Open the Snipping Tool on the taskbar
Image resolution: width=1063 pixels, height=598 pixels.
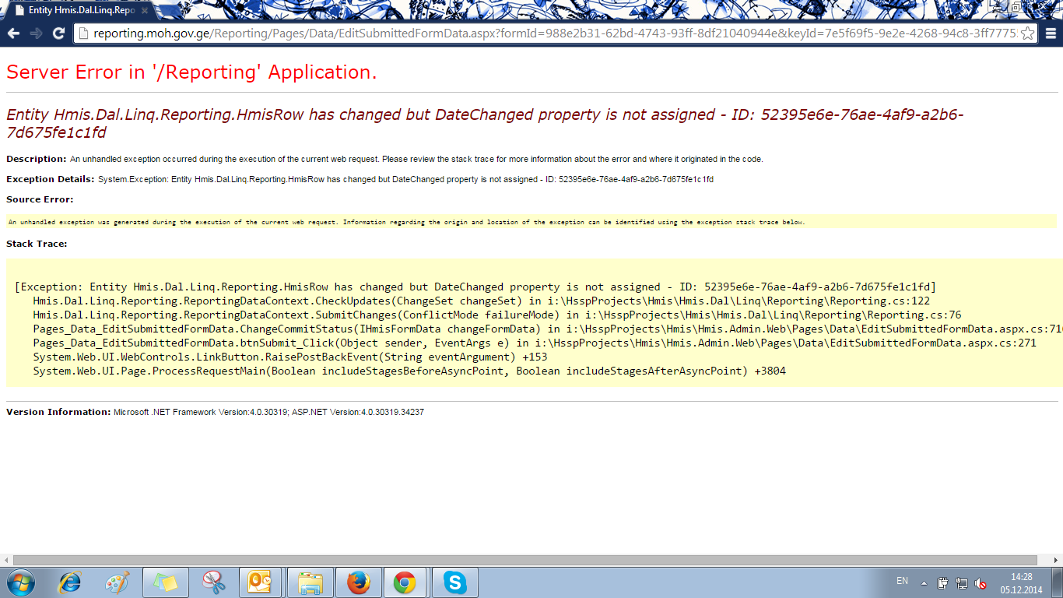tap(212, 582)
